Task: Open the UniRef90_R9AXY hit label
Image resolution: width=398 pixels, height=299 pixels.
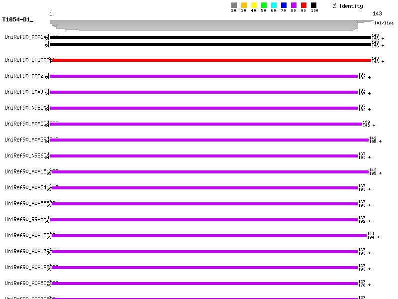Action: (x=26, y=219)
